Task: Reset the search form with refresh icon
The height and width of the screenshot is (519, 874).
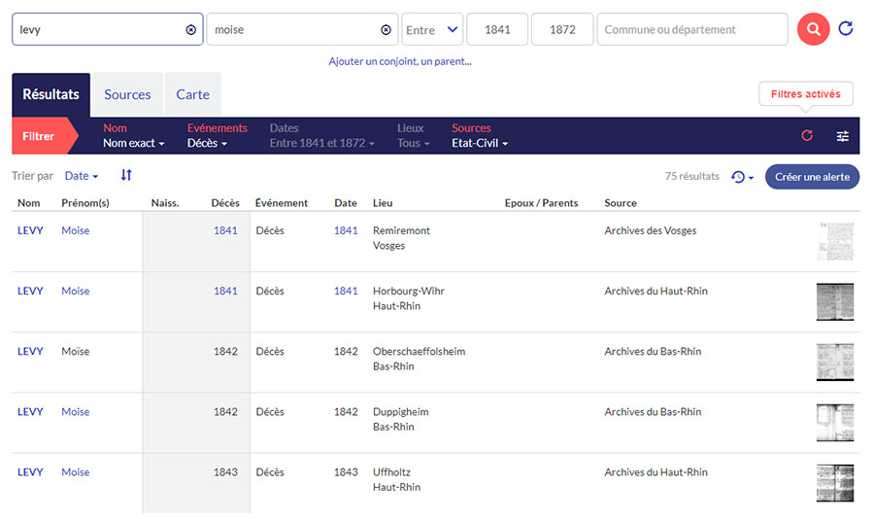Action: point(846,29)
